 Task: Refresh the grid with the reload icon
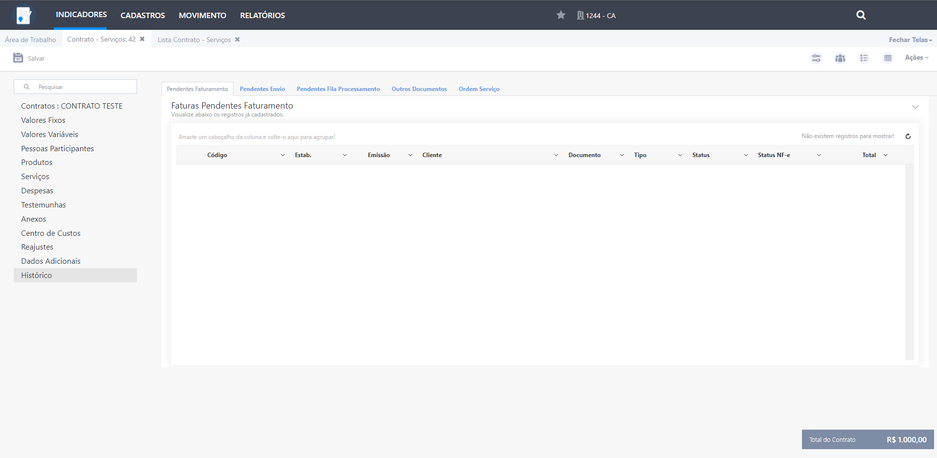point(908,137)
